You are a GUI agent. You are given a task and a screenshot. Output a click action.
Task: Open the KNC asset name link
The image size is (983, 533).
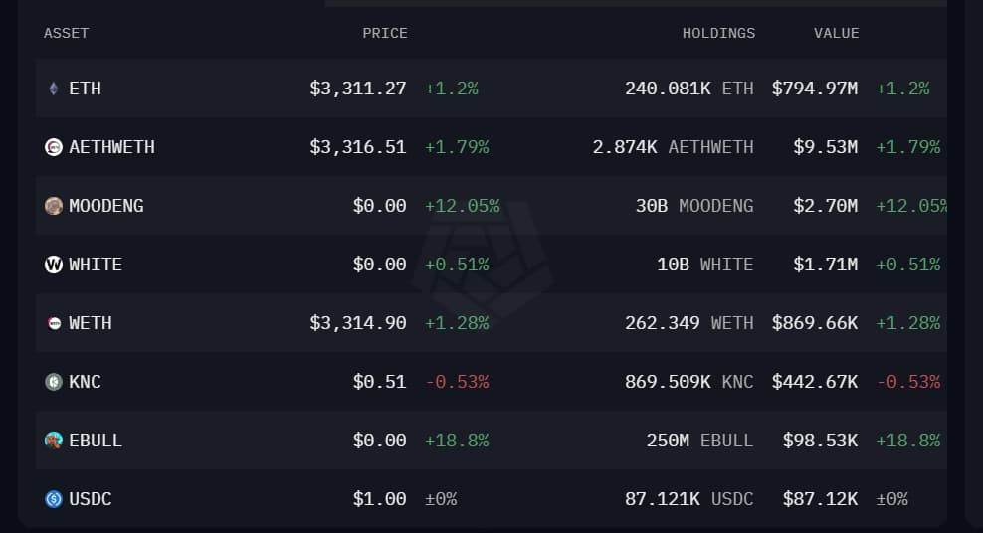(x=85, y=382)
